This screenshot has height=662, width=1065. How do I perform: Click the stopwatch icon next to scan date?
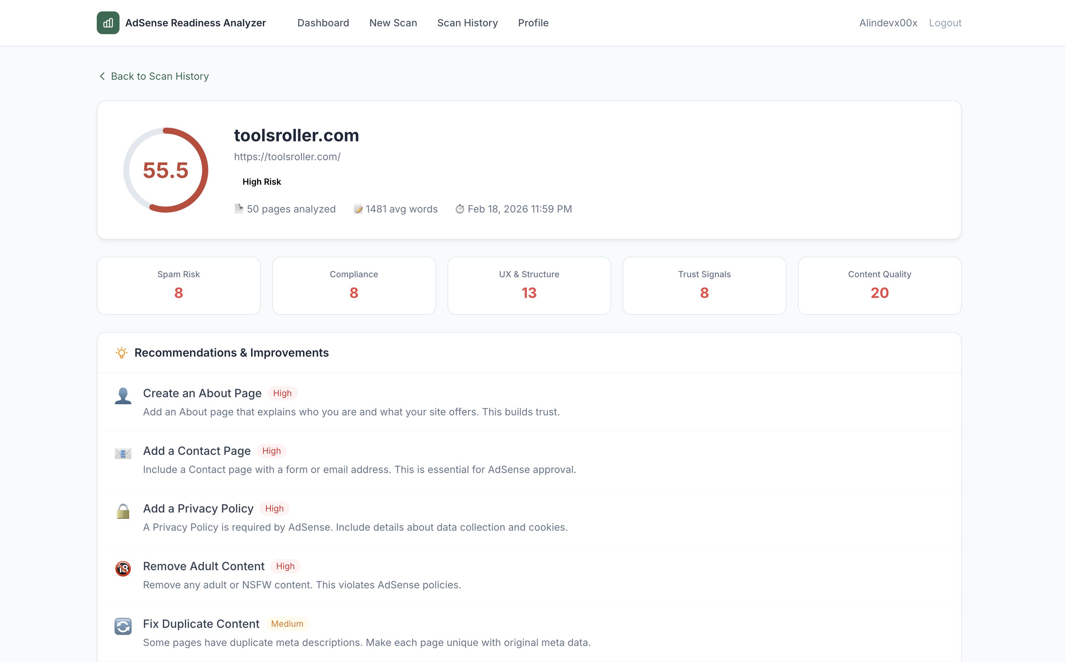point(460,209)
